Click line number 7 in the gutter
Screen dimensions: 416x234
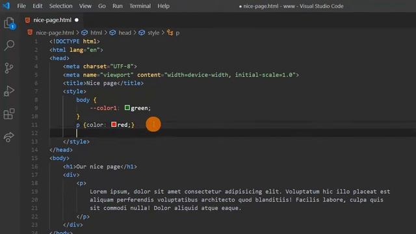click(36, 91)
